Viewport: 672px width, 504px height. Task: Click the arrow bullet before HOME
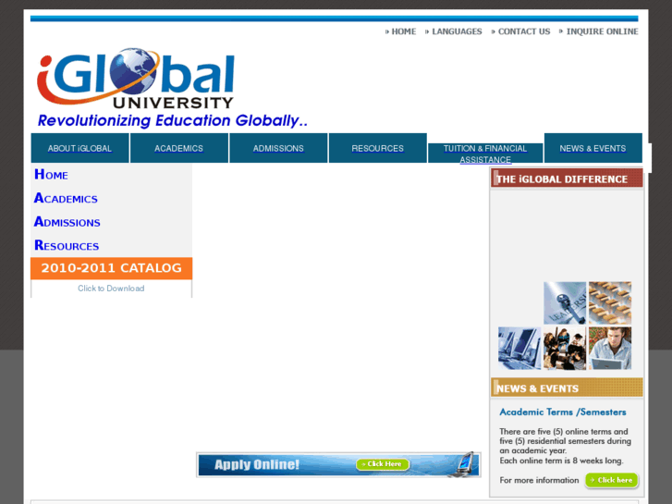[387, 31]
